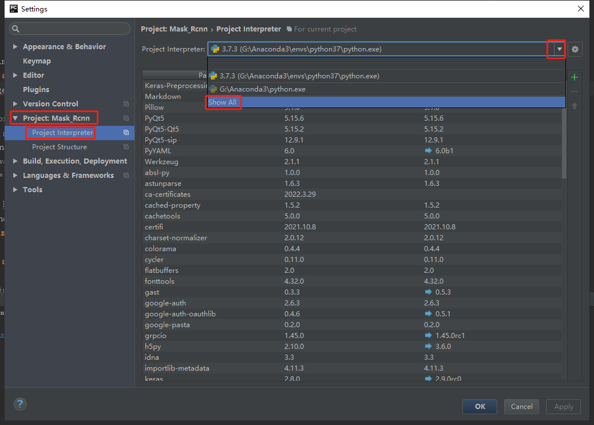This screenshot has width=594, height=425.
Task: Close the Settings dialog
Action: pyautogui.click(x=581, y=9)
